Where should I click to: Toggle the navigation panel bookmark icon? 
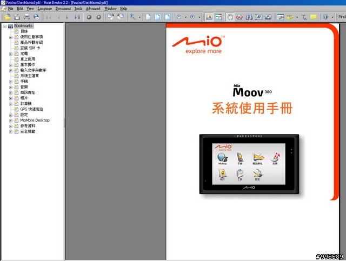coord(209,17)
